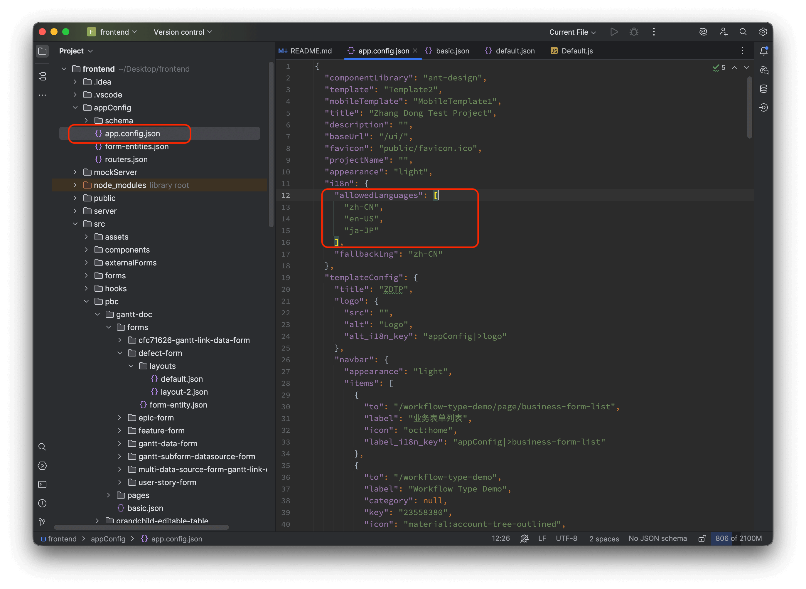Open the Project view dropdown
Image resolution: width=806 pixels, height=589 pixels.
coord(75,51)
